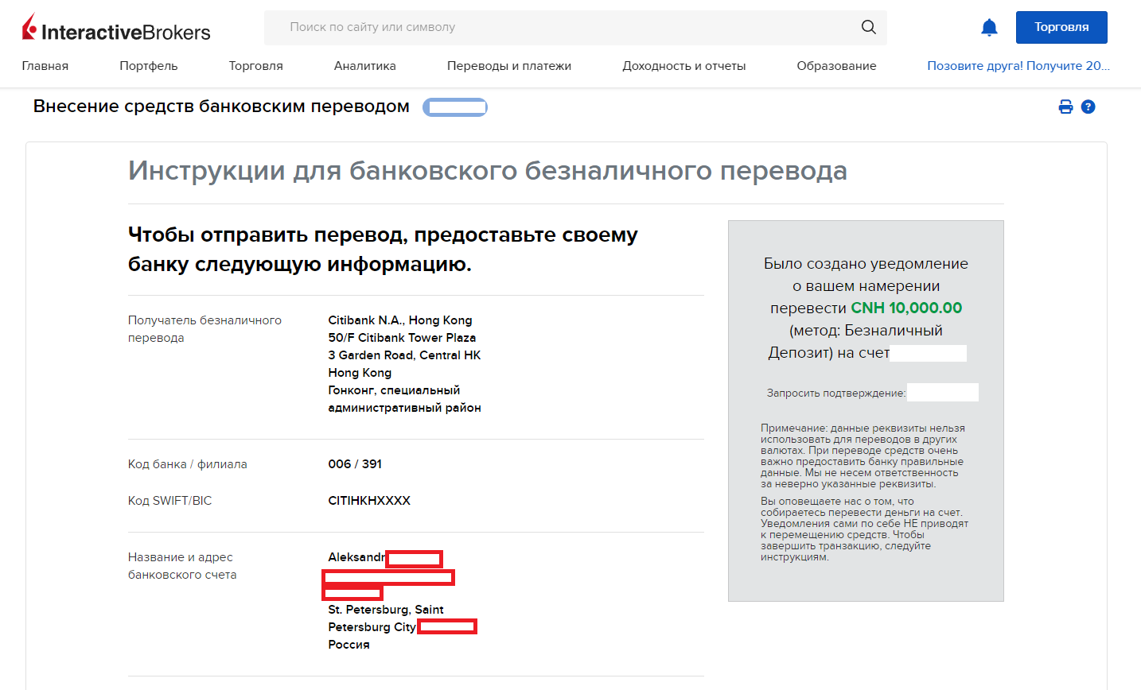
Task: Click the Россия country line
Action: 349,645
